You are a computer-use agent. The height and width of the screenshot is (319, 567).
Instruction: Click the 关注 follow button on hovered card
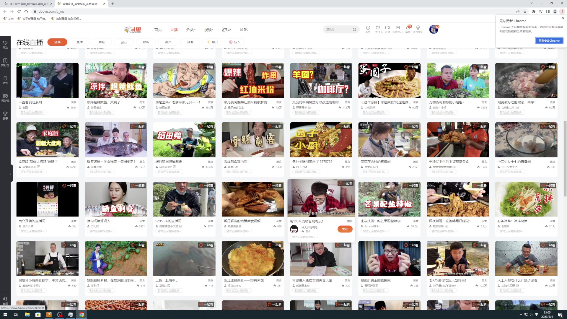click(345, 229)
